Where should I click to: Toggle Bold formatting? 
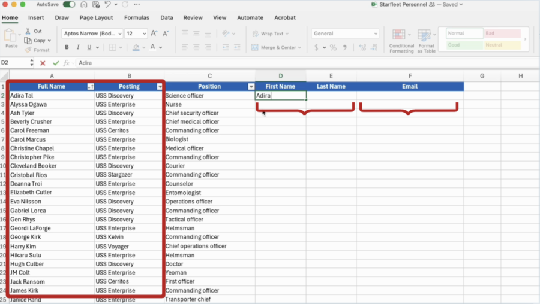pyautogui.click(x=67, y=47)
